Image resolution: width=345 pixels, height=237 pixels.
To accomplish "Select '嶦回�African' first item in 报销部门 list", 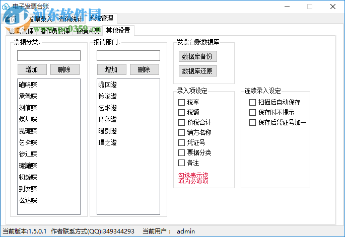I will click(128, 85).
